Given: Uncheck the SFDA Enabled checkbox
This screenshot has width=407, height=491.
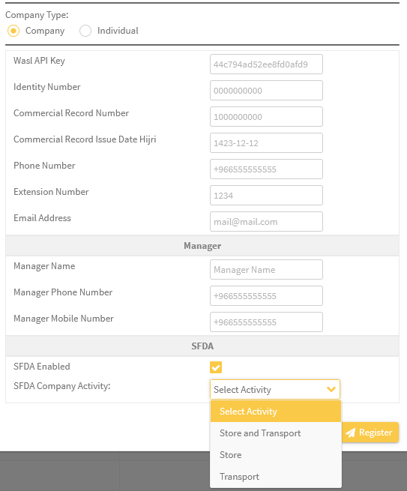Looking at the screenshot, I should click(216, 367).
